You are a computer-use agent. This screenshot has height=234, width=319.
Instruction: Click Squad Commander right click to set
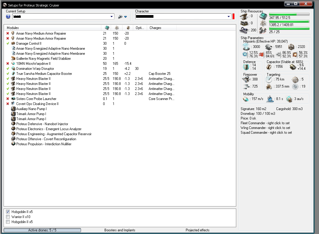[x=266, y=132]
